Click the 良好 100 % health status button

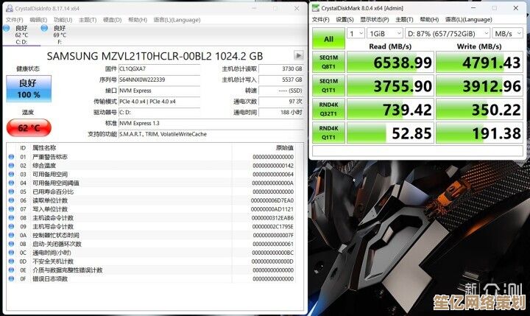point(29,88)
